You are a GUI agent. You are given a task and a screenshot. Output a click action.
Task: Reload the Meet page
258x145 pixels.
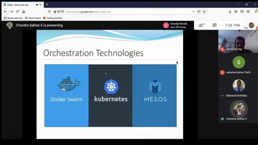coord(18,12)
